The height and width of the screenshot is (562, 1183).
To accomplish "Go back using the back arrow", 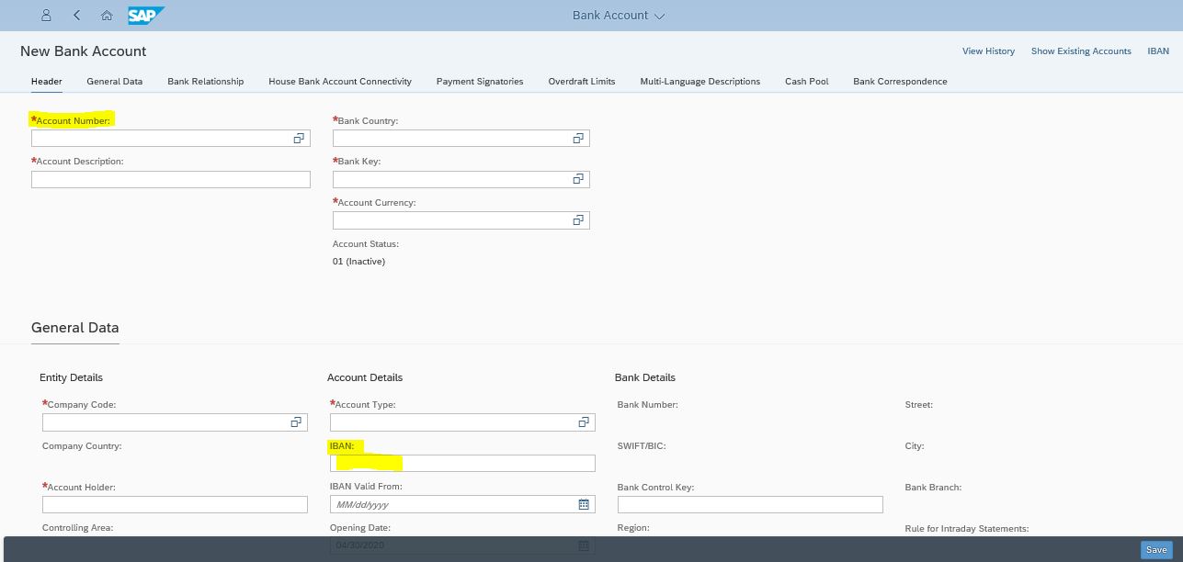I will [x=76, y=16].
